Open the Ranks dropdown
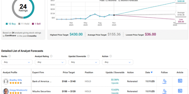Viewport: 189px width, 94px height. pyautogui.click(x=17, y=62)
